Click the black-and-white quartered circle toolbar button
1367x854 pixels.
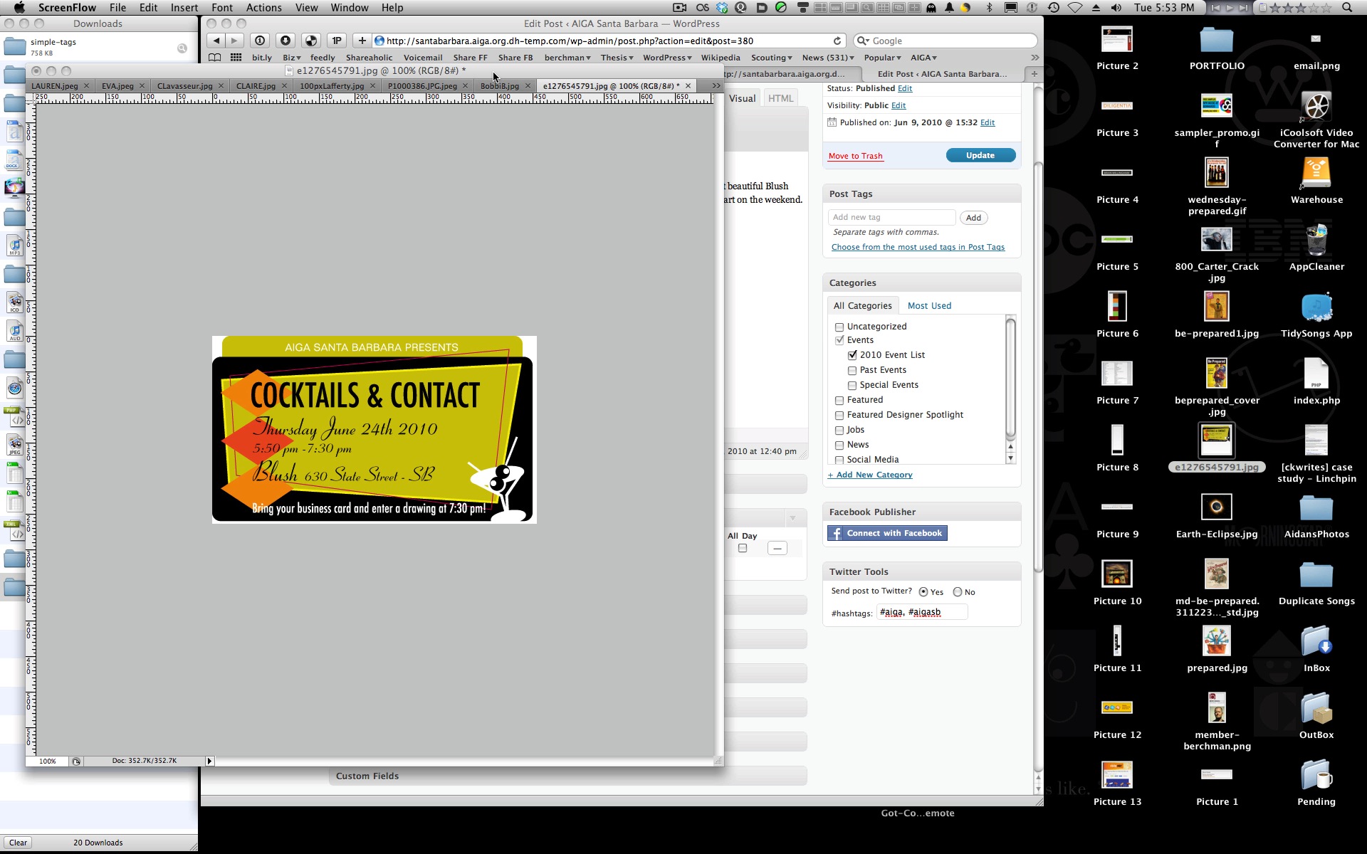(x=311, y=41)
